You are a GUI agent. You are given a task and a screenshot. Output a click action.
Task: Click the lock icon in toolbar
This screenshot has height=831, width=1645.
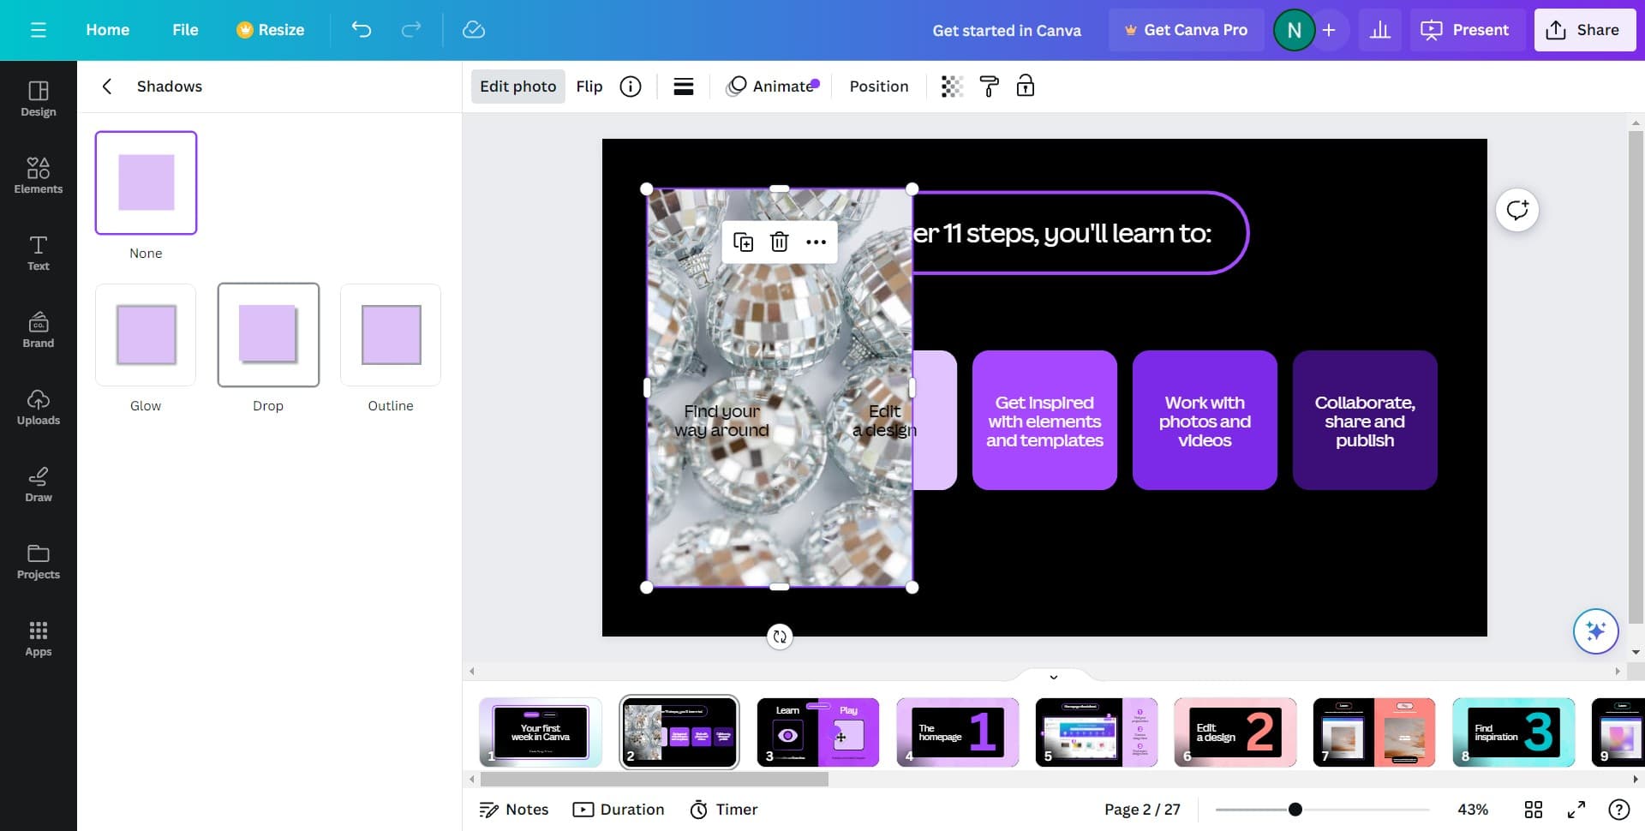(x=1026, y=87)
